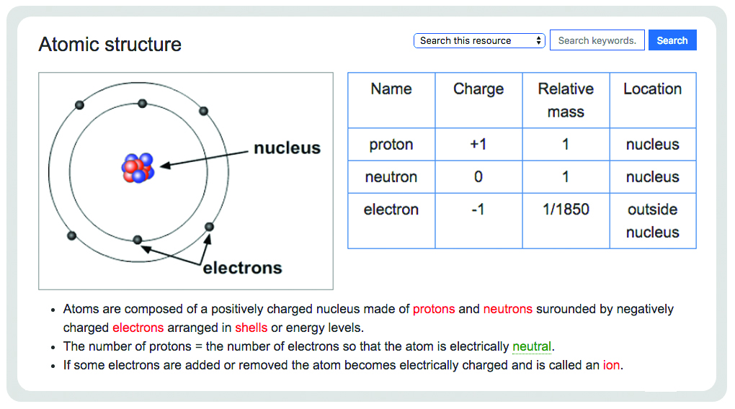Click the Atomic structure heading
Screen dimensions: 735x409
(110, 45)
